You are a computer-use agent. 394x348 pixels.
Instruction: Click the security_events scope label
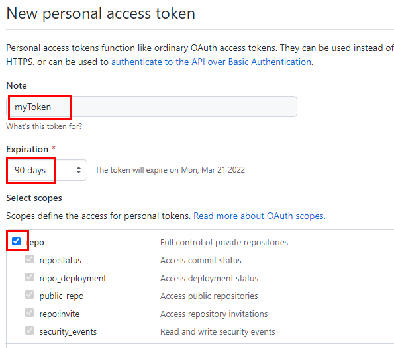point(68,332)
